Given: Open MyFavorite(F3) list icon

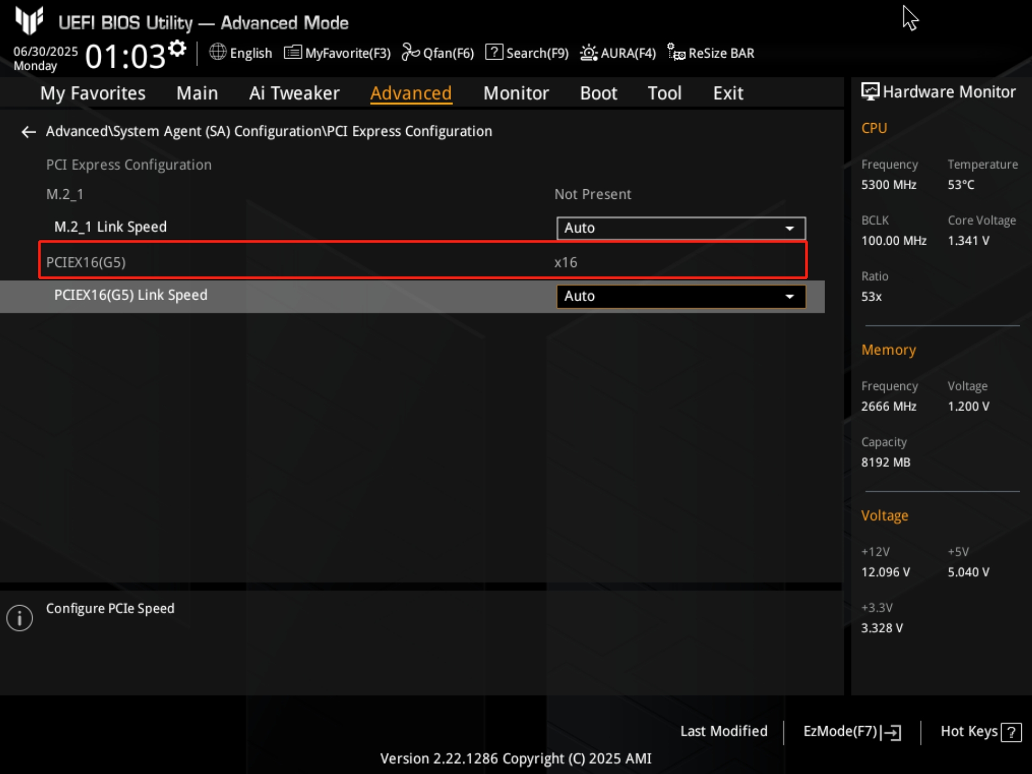Looking at the screenshot, I should coord(293,52).
